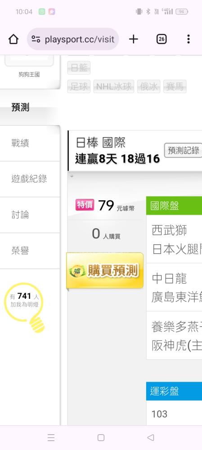
Task: Open the browser three-dot menu
Action: coord(188,39)
